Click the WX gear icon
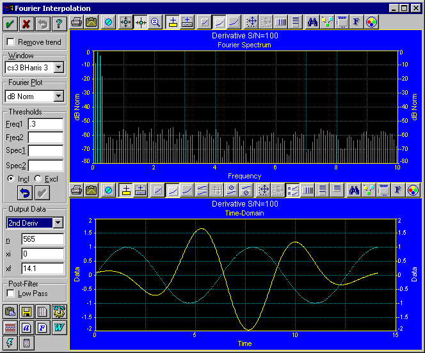 tap(59, 311)
